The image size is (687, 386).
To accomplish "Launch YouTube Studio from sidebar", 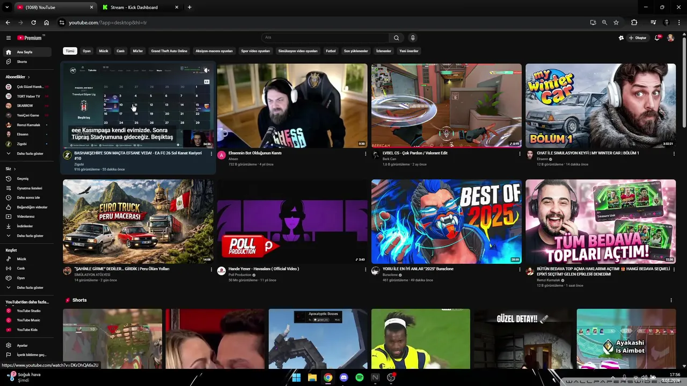I will coord(26,310).
